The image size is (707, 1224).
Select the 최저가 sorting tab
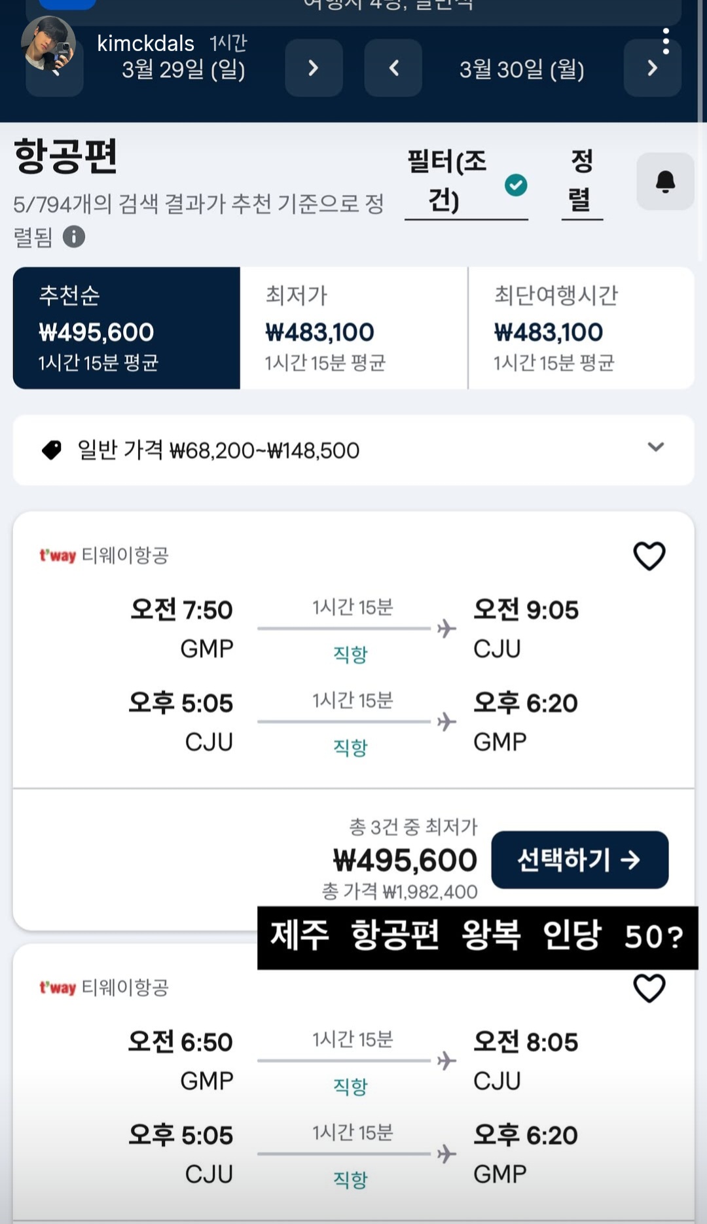tap(353, 328)
